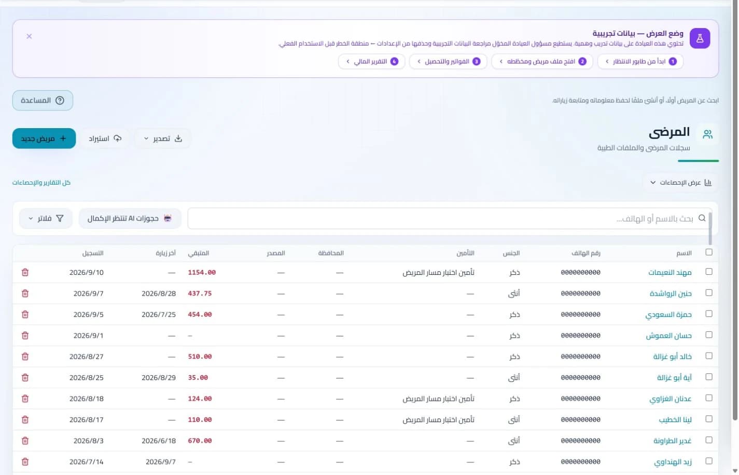Open عدنان الغزاوي patient profile
This screenshot has width=739, height=475.
click(671, 399)
